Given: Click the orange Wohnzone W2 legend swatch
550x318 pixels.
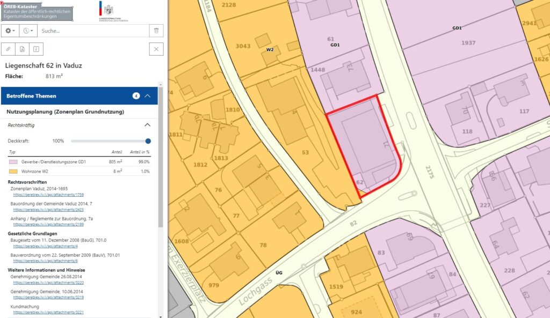Looking at the screenshot, I should click(13, 171).
